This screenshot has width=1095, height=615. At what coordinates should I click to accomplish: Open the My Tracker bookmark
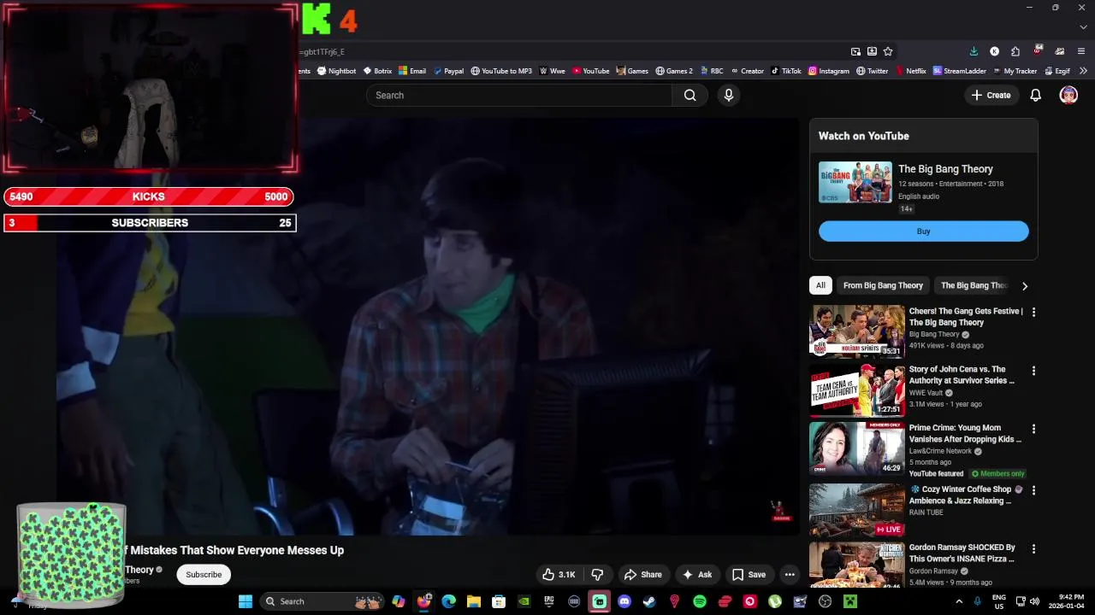click(1014, 71)
